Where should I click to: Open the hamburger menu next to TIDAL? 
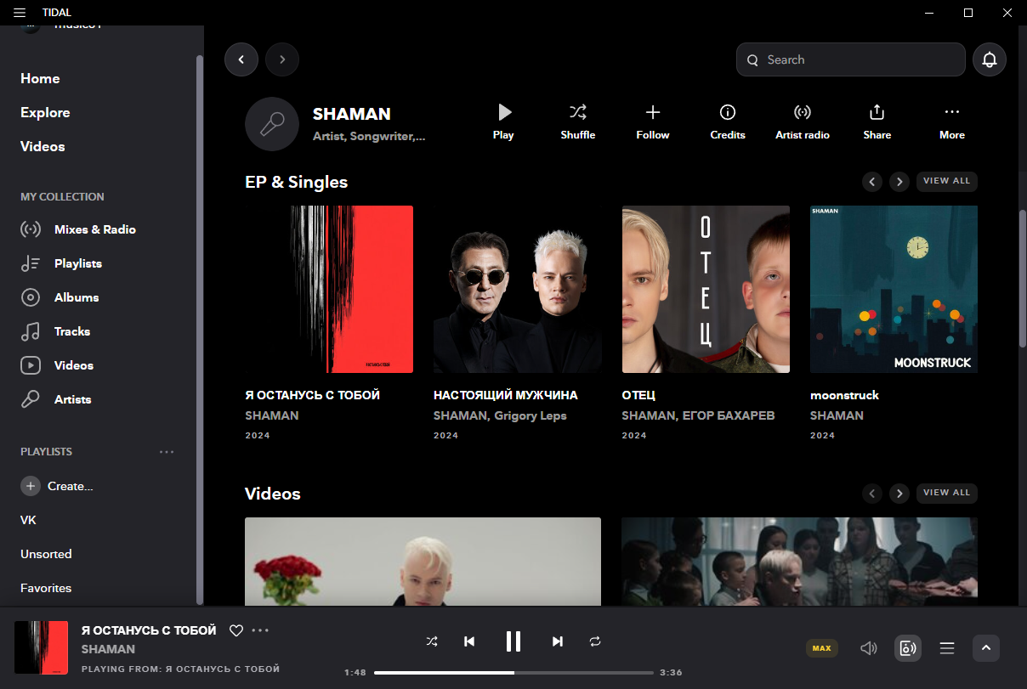tap(20, 13)
